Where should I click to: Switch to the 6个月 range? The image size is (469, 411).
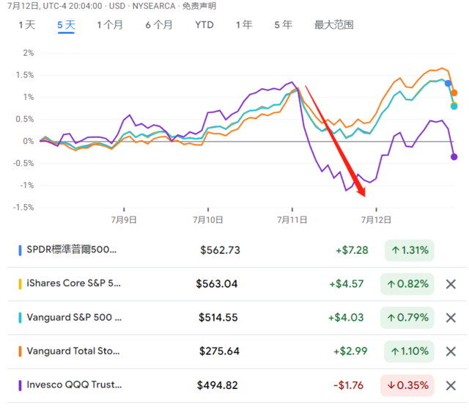pos(159,25)
